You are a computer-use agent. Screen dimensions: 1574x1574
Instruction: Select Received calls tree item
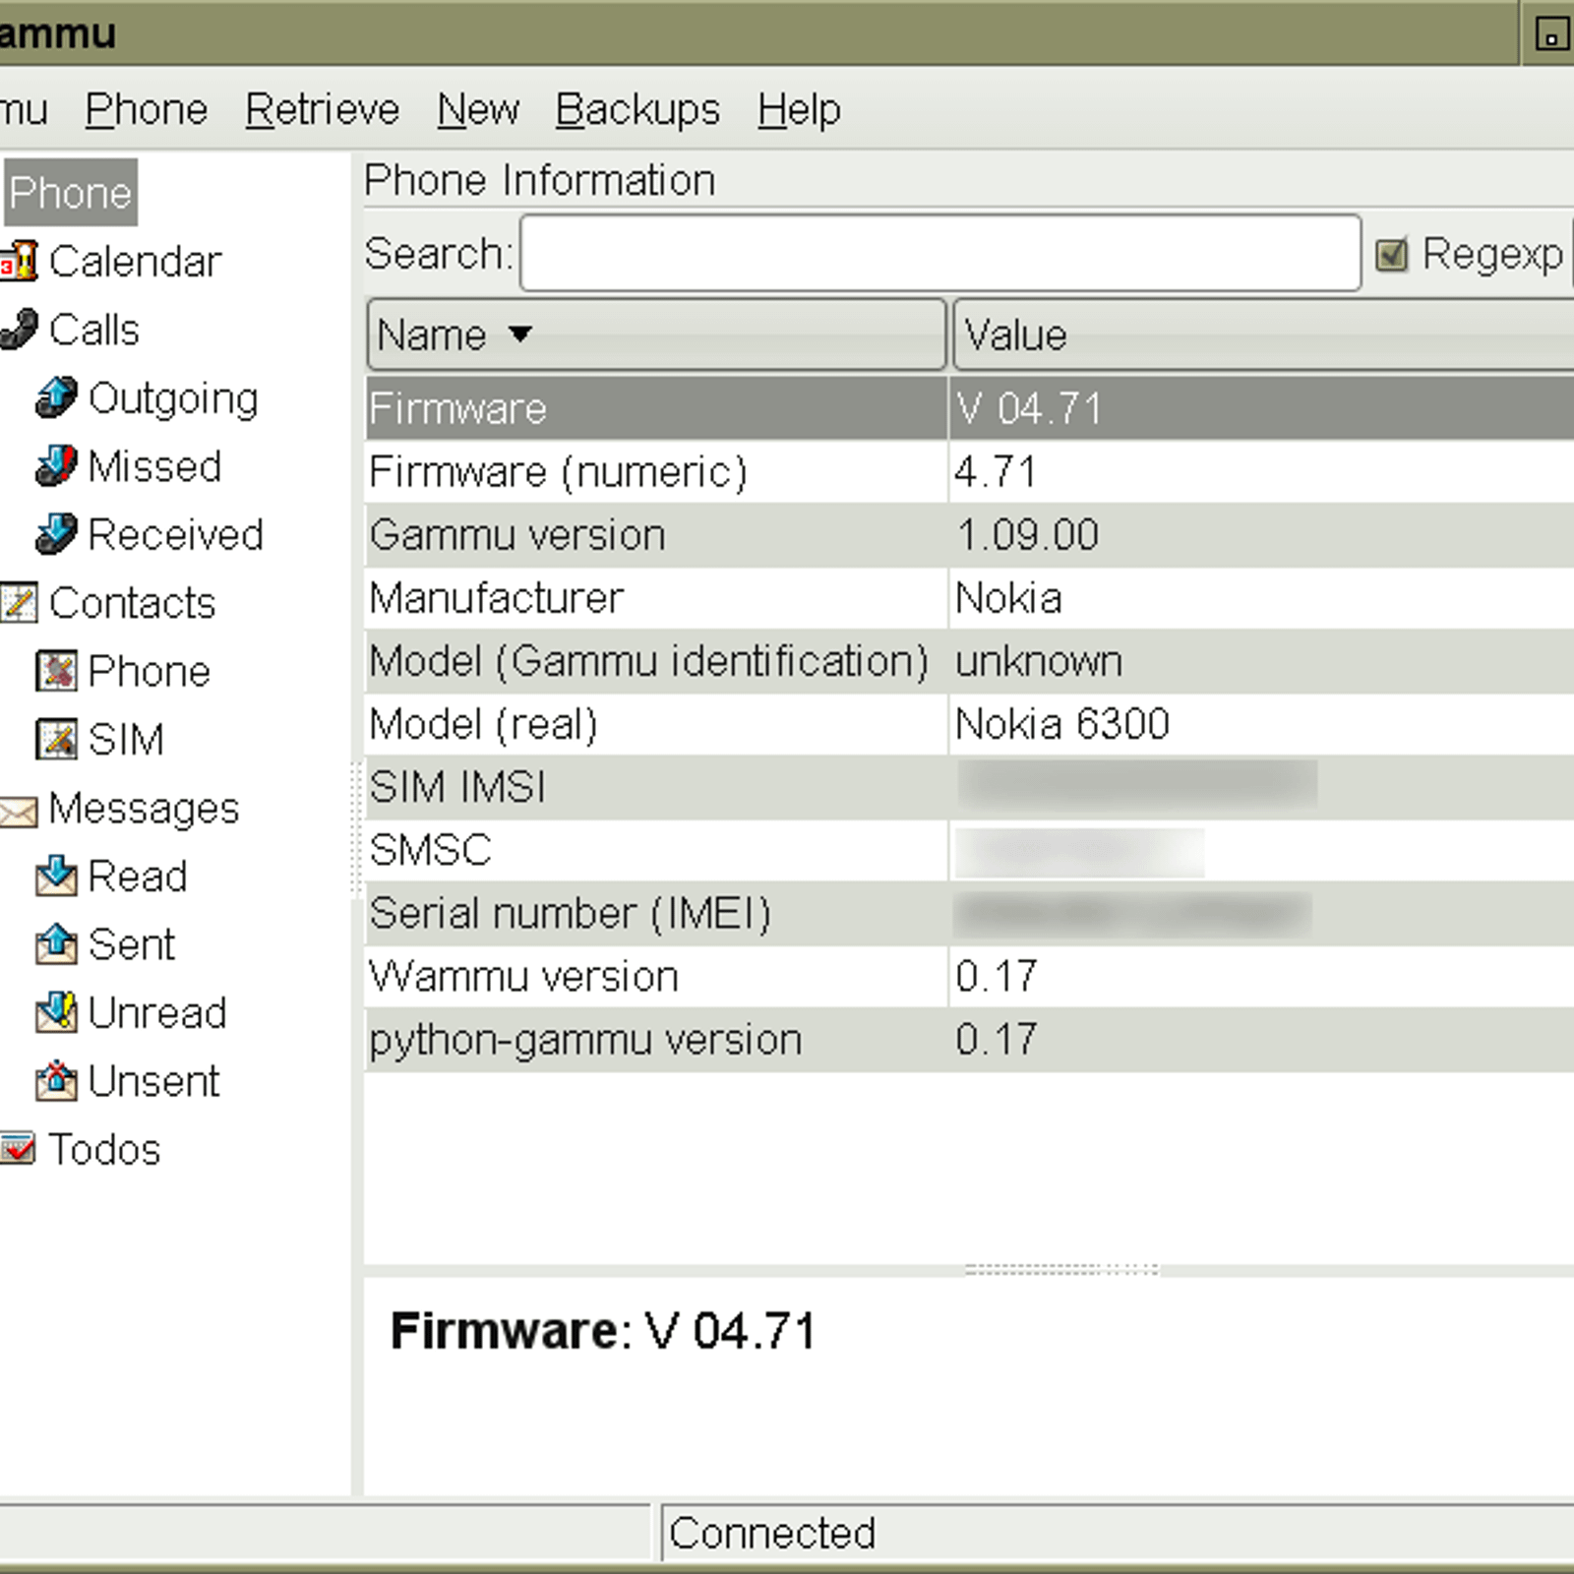click(175, 535)
